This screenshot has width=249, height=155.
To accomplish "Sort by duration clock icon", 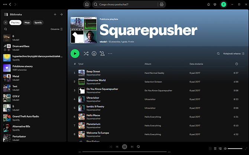I will pos(236,64).
